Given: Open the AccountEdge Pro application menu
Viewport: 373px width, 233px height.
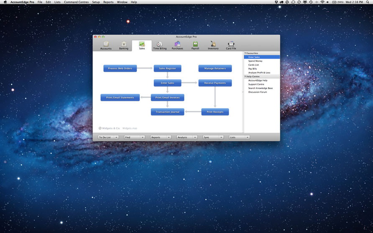Looking at the screenshot, I should [22, 2].
